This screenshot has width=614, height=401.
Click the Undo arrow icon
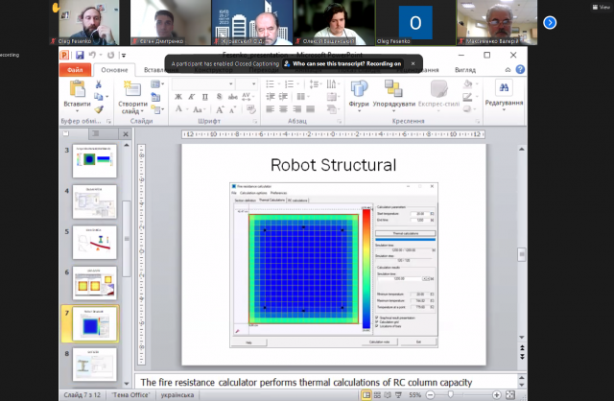[92, 55]
